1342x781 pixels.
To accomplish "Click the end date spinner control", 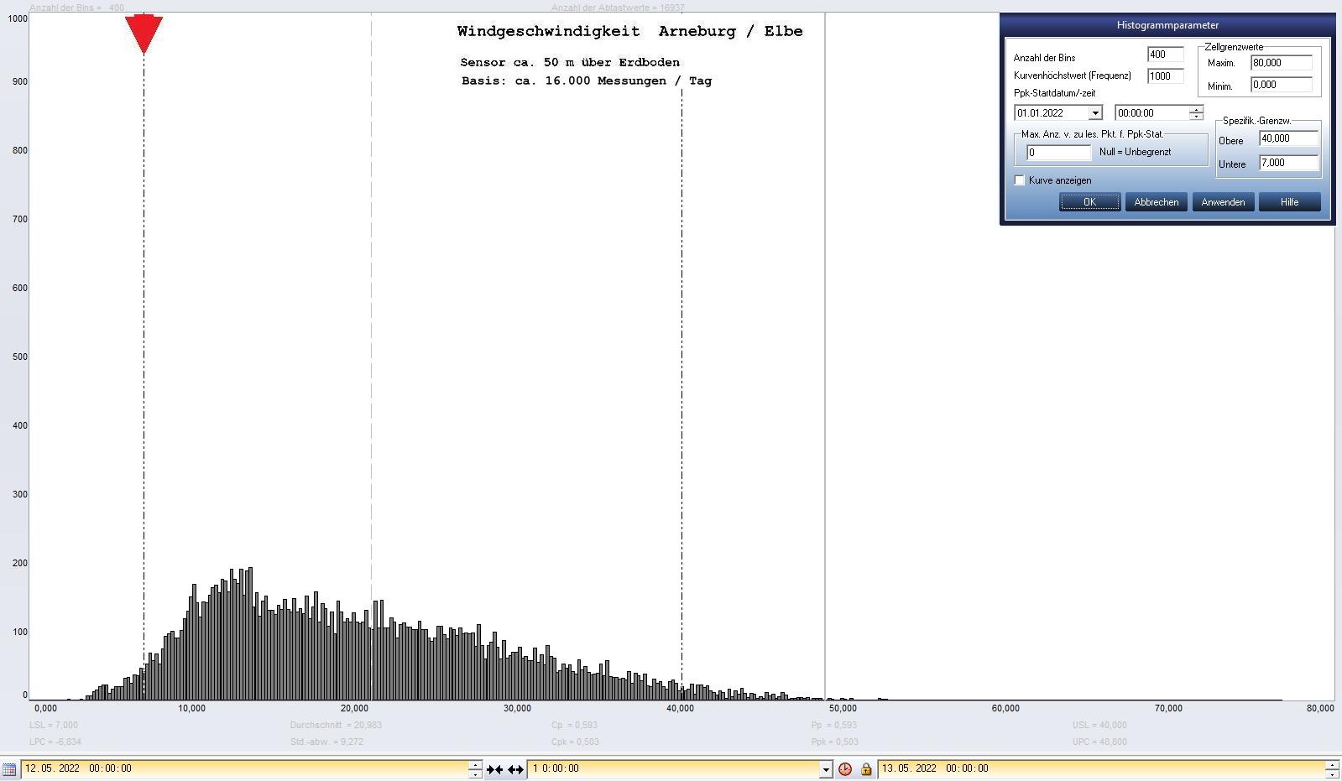I will [1331, 769].
